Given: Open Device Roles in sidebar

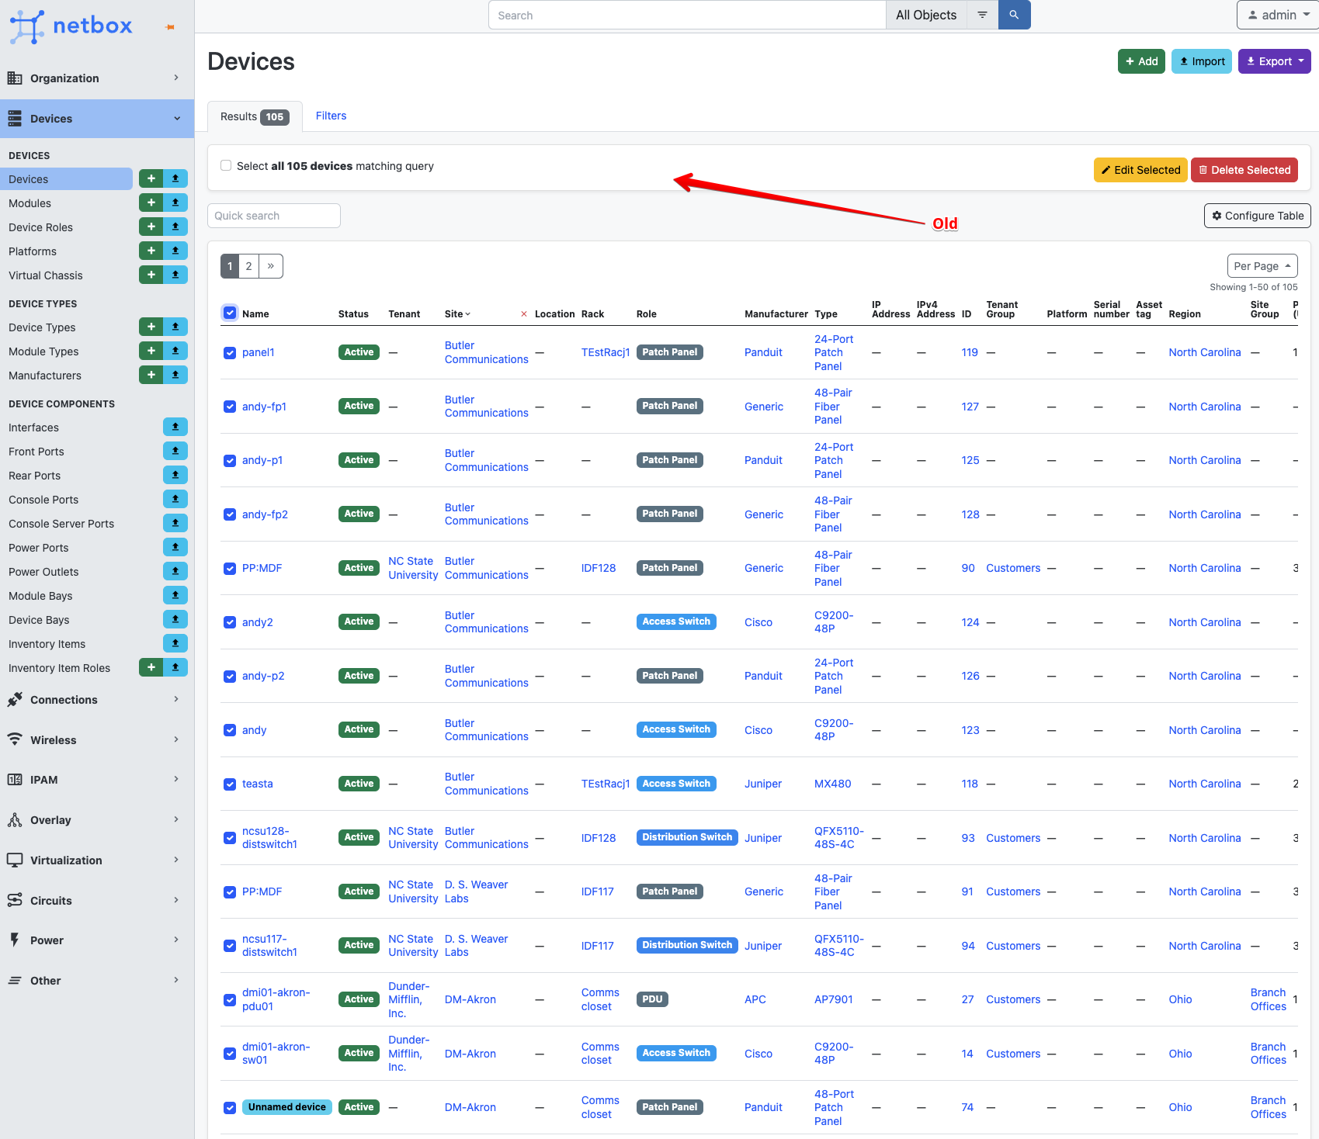Looking at the screenshot, I should 40,227.
